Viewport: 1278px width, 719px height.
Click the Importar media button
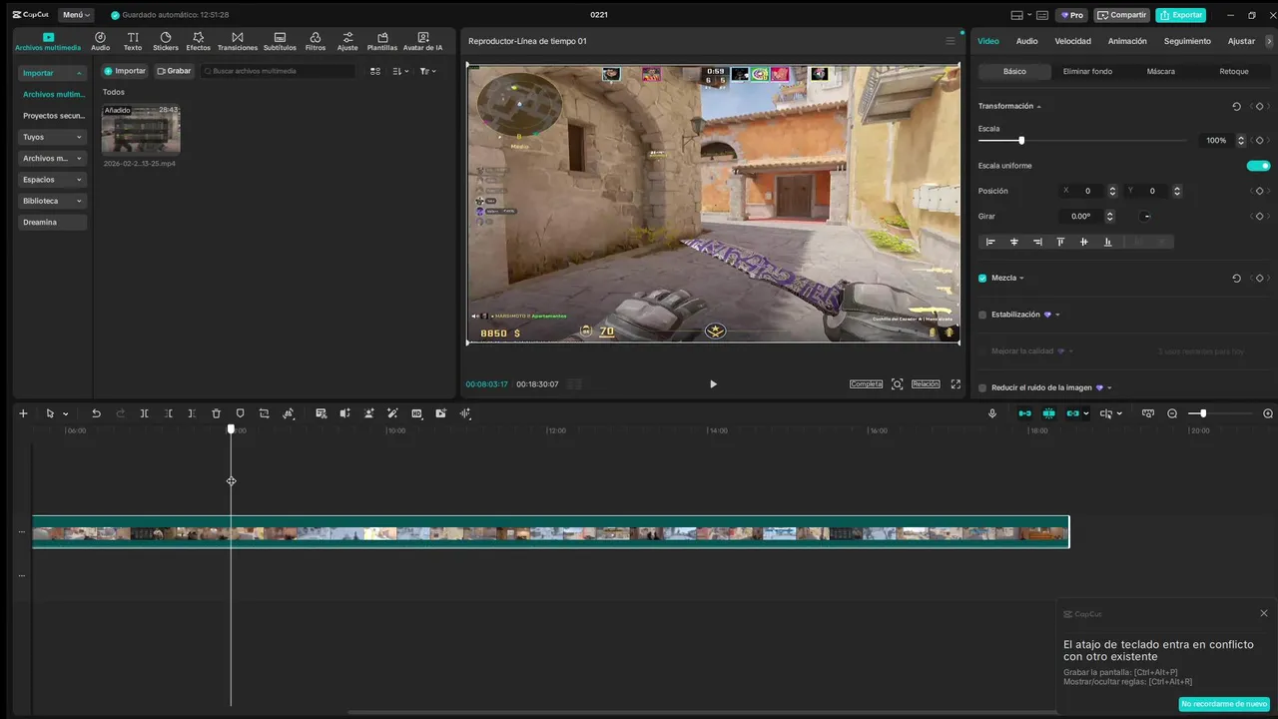125,71
